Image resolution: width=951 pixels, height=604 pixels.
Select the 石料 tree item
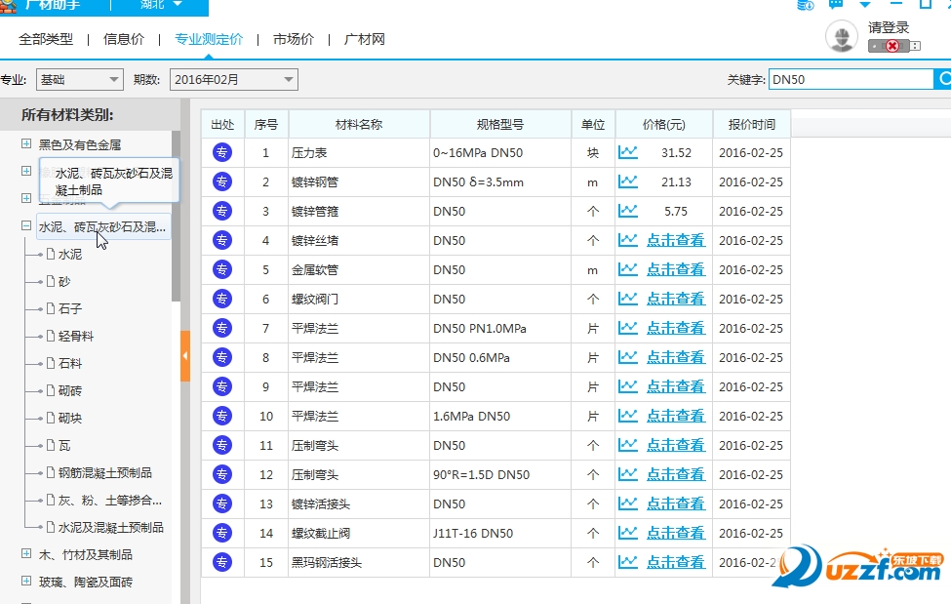pyautogui.click(x=70, y=364)
